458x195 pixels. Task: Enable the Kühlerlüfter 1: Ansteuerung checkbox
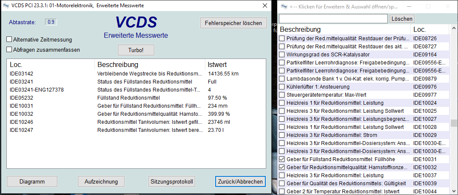[x=282, y=87]
